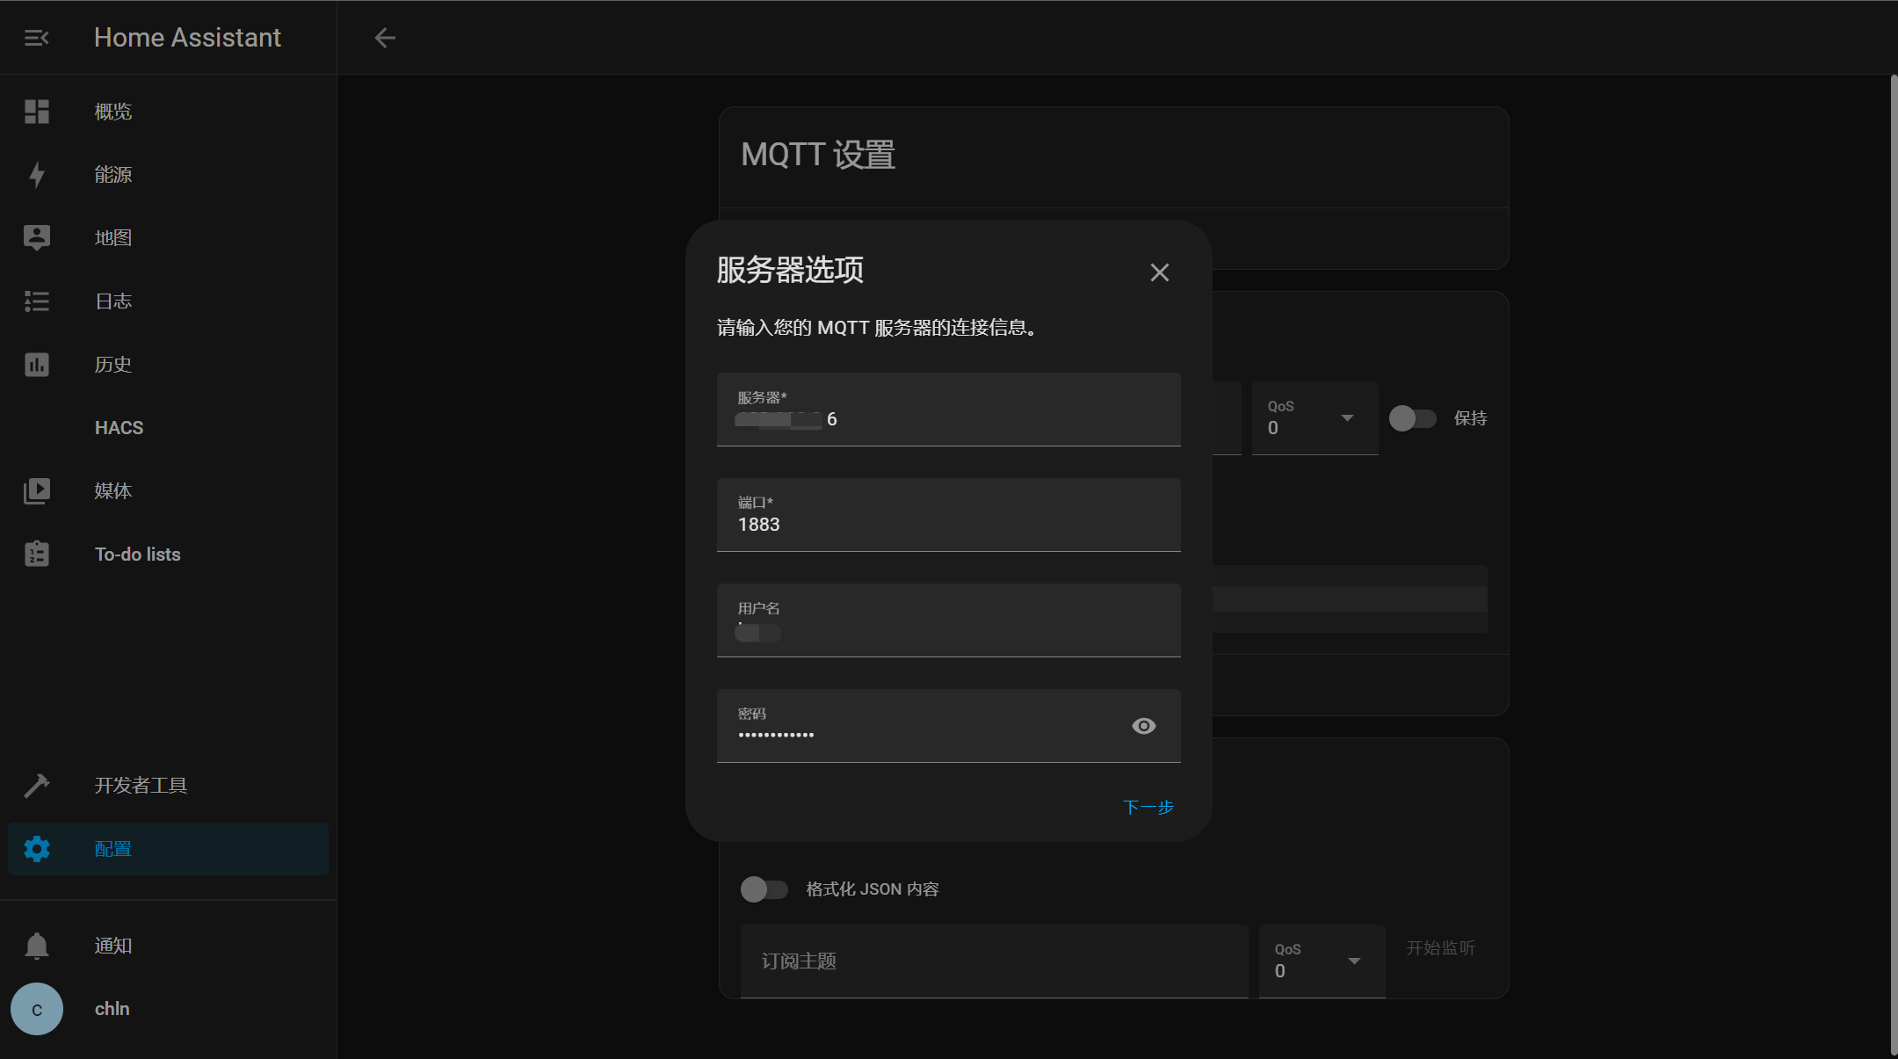Viewport: 1898px width, 1059px height.
Task: Select HACS in the sidebar
Action: coord(120,428)
